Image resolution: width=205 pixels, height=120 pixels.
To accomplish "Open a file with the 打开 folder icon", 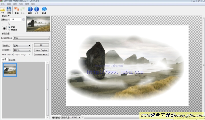I will 3,10.
